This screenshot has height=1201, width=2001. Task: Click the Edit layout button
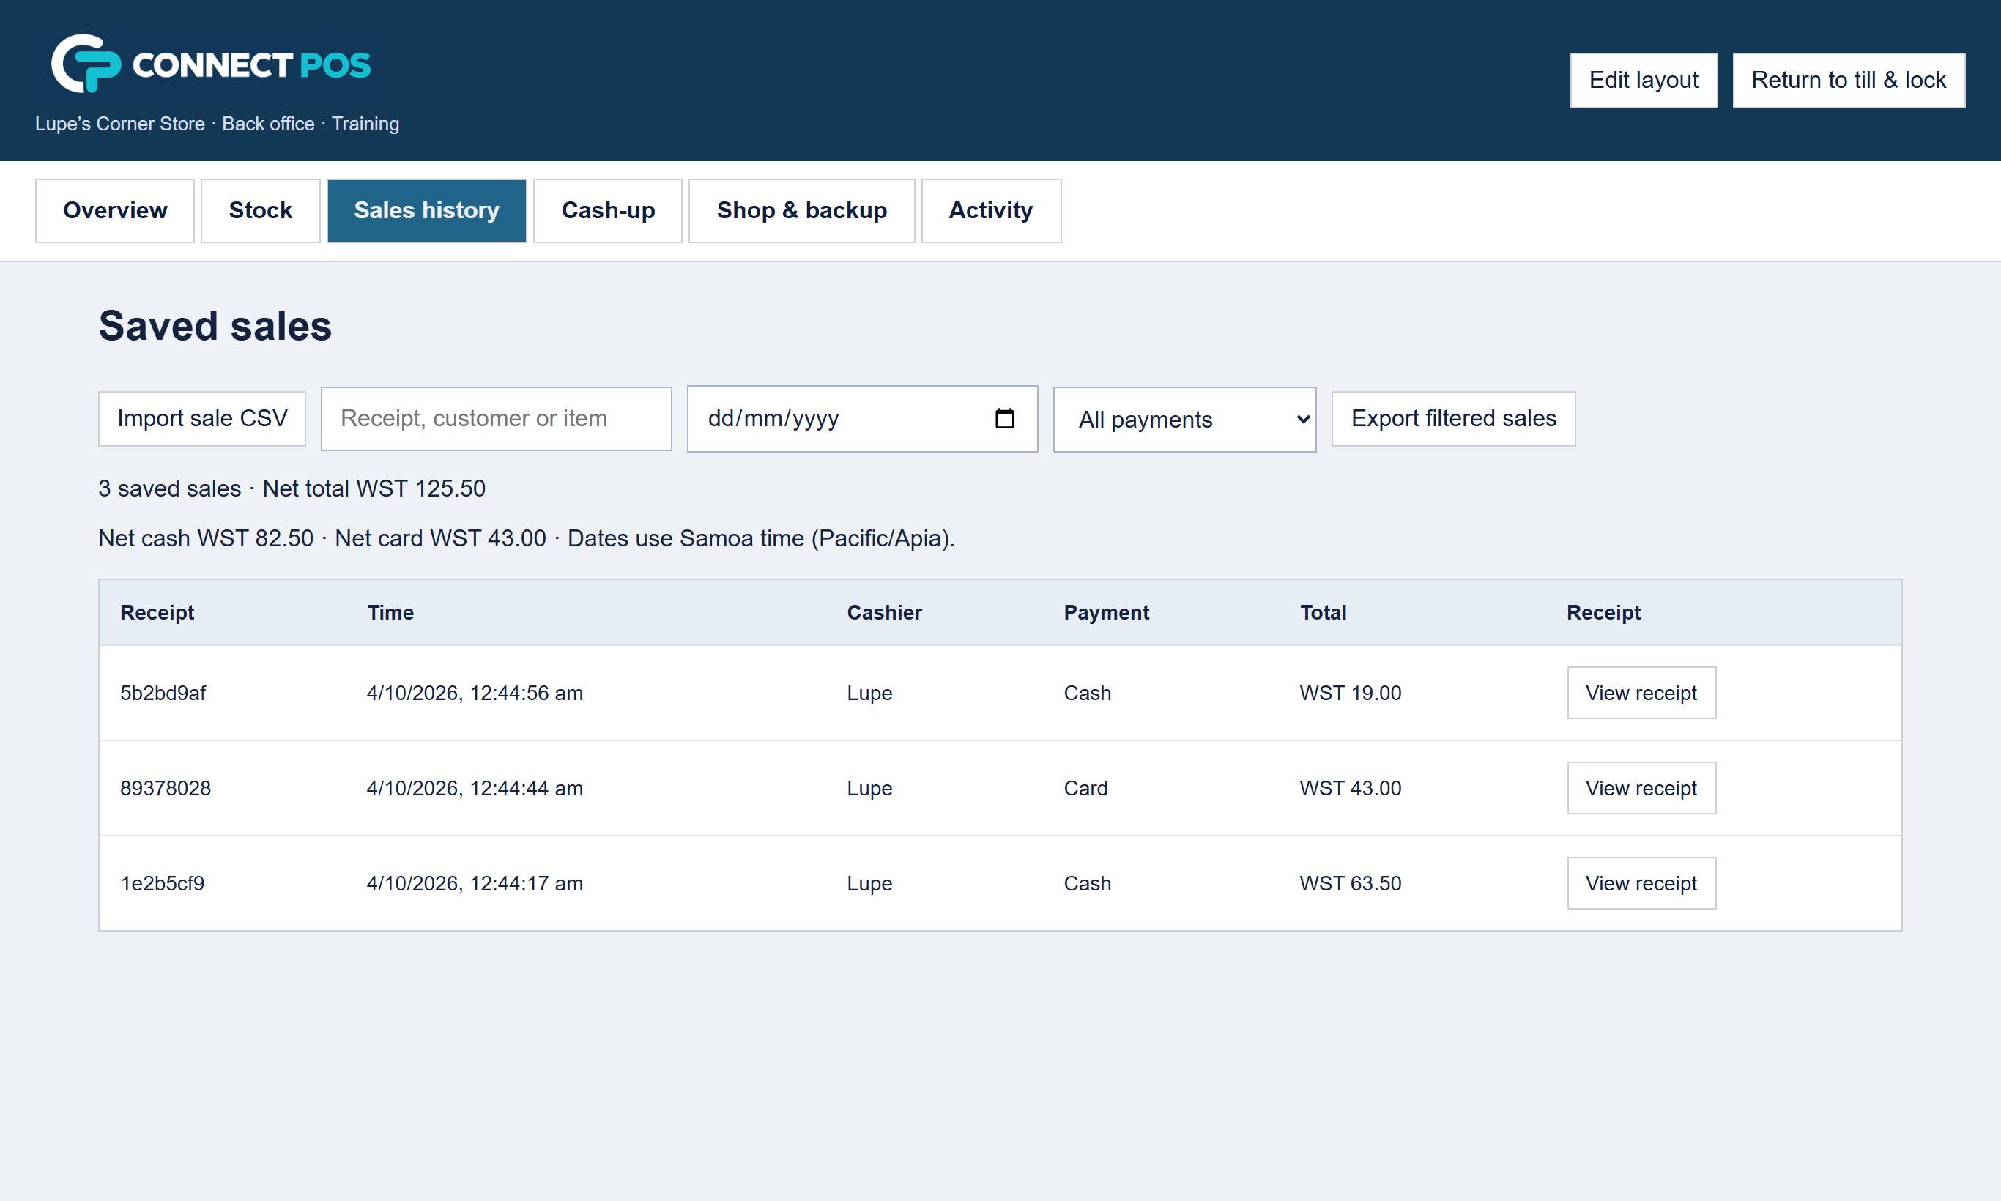coord(1644,80)
